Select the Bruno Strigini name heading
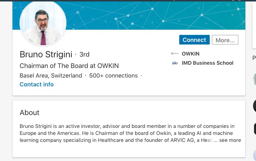256x161 pixels. coord(46,54)
